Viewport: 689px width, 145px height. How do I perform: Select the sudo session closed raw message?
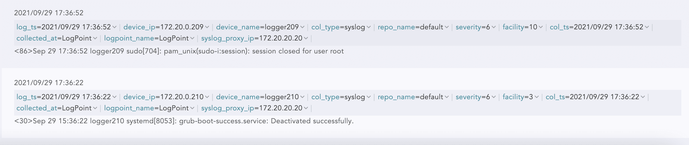tap(179, 51)
